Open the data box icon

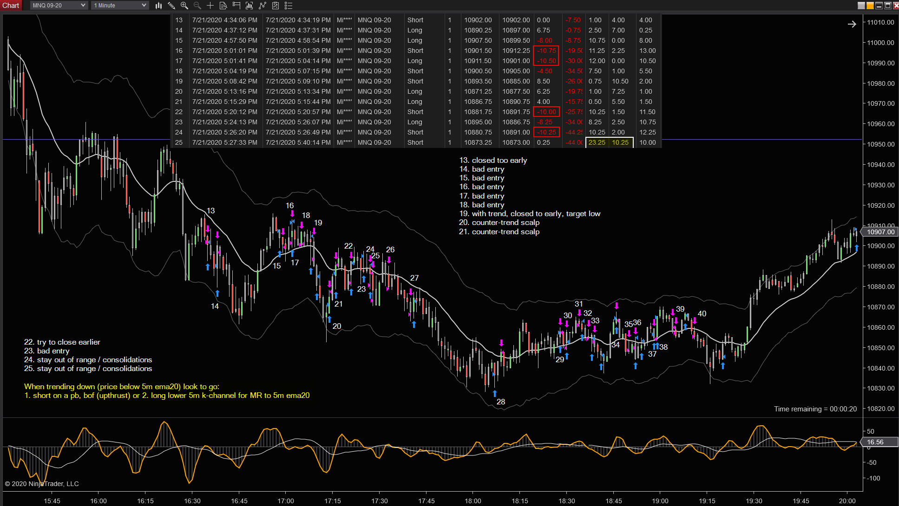(x=223, y=6)
